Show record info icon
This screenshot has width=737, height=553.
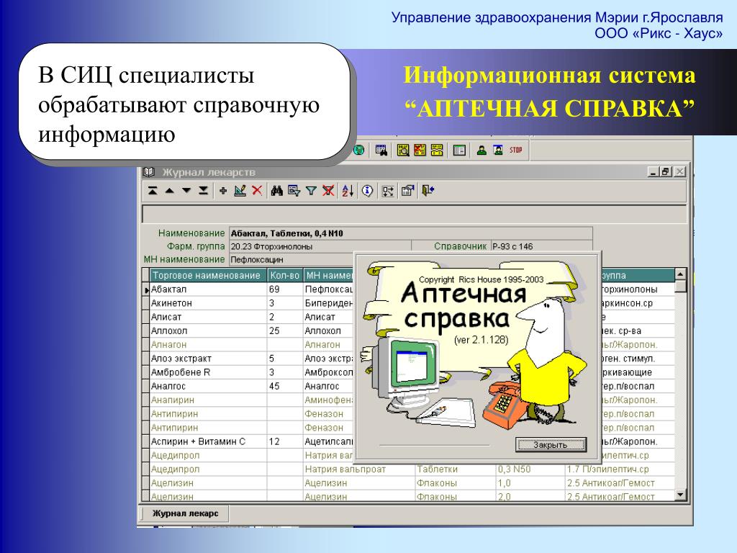point(368,191)
